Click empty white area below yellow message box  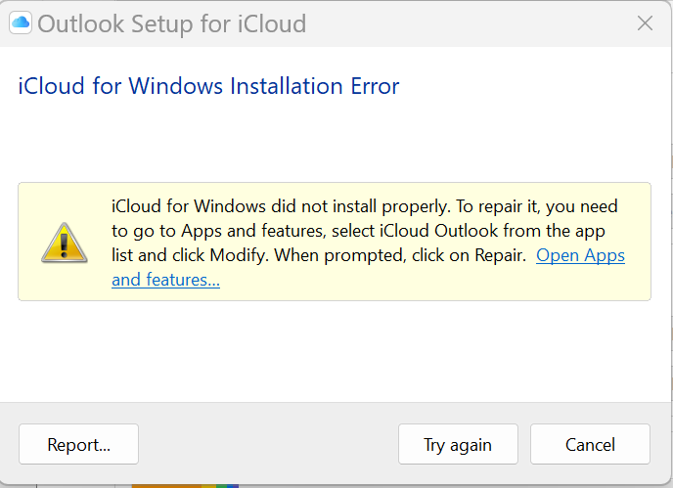point(333,350)
